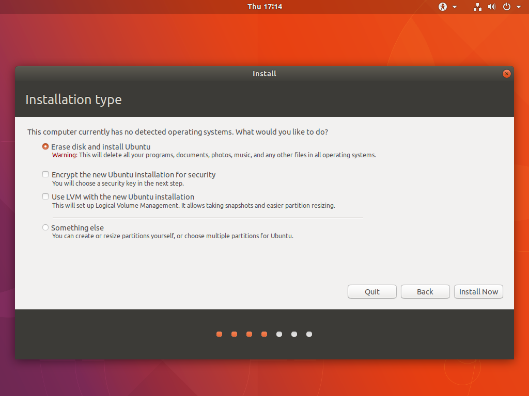Click 'You will choose a security key' text
529x396 pixels.
pos(118,184)
